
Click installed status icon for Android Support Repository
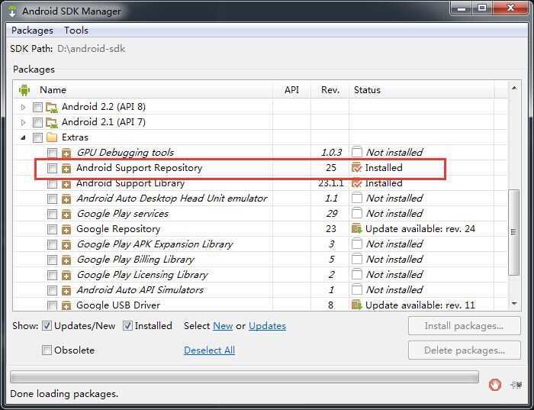pyautogui.click(x=356, y=168)
